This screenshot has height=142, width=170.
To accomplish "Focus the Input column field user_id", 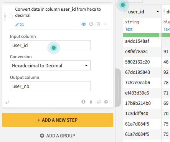I will point(50,45).
